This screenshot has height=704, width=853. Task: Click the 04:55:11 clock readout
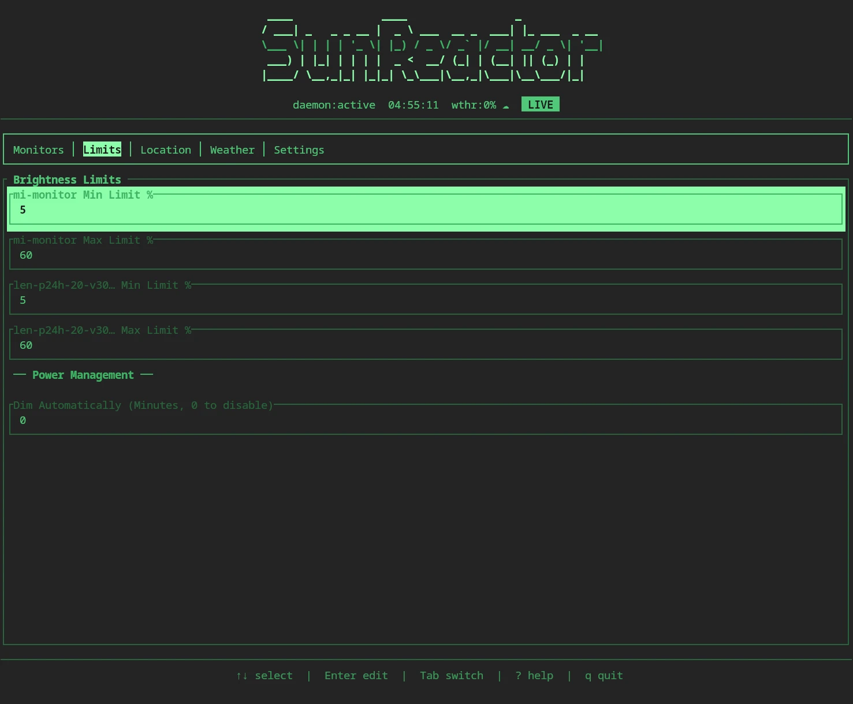point(414,105)
